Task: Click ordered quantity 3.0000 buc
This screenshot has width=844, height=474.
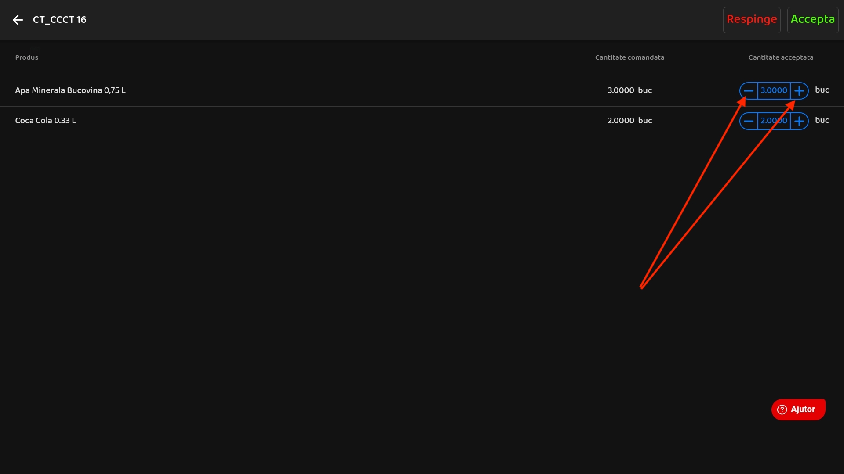Action: tap(629, 90)
